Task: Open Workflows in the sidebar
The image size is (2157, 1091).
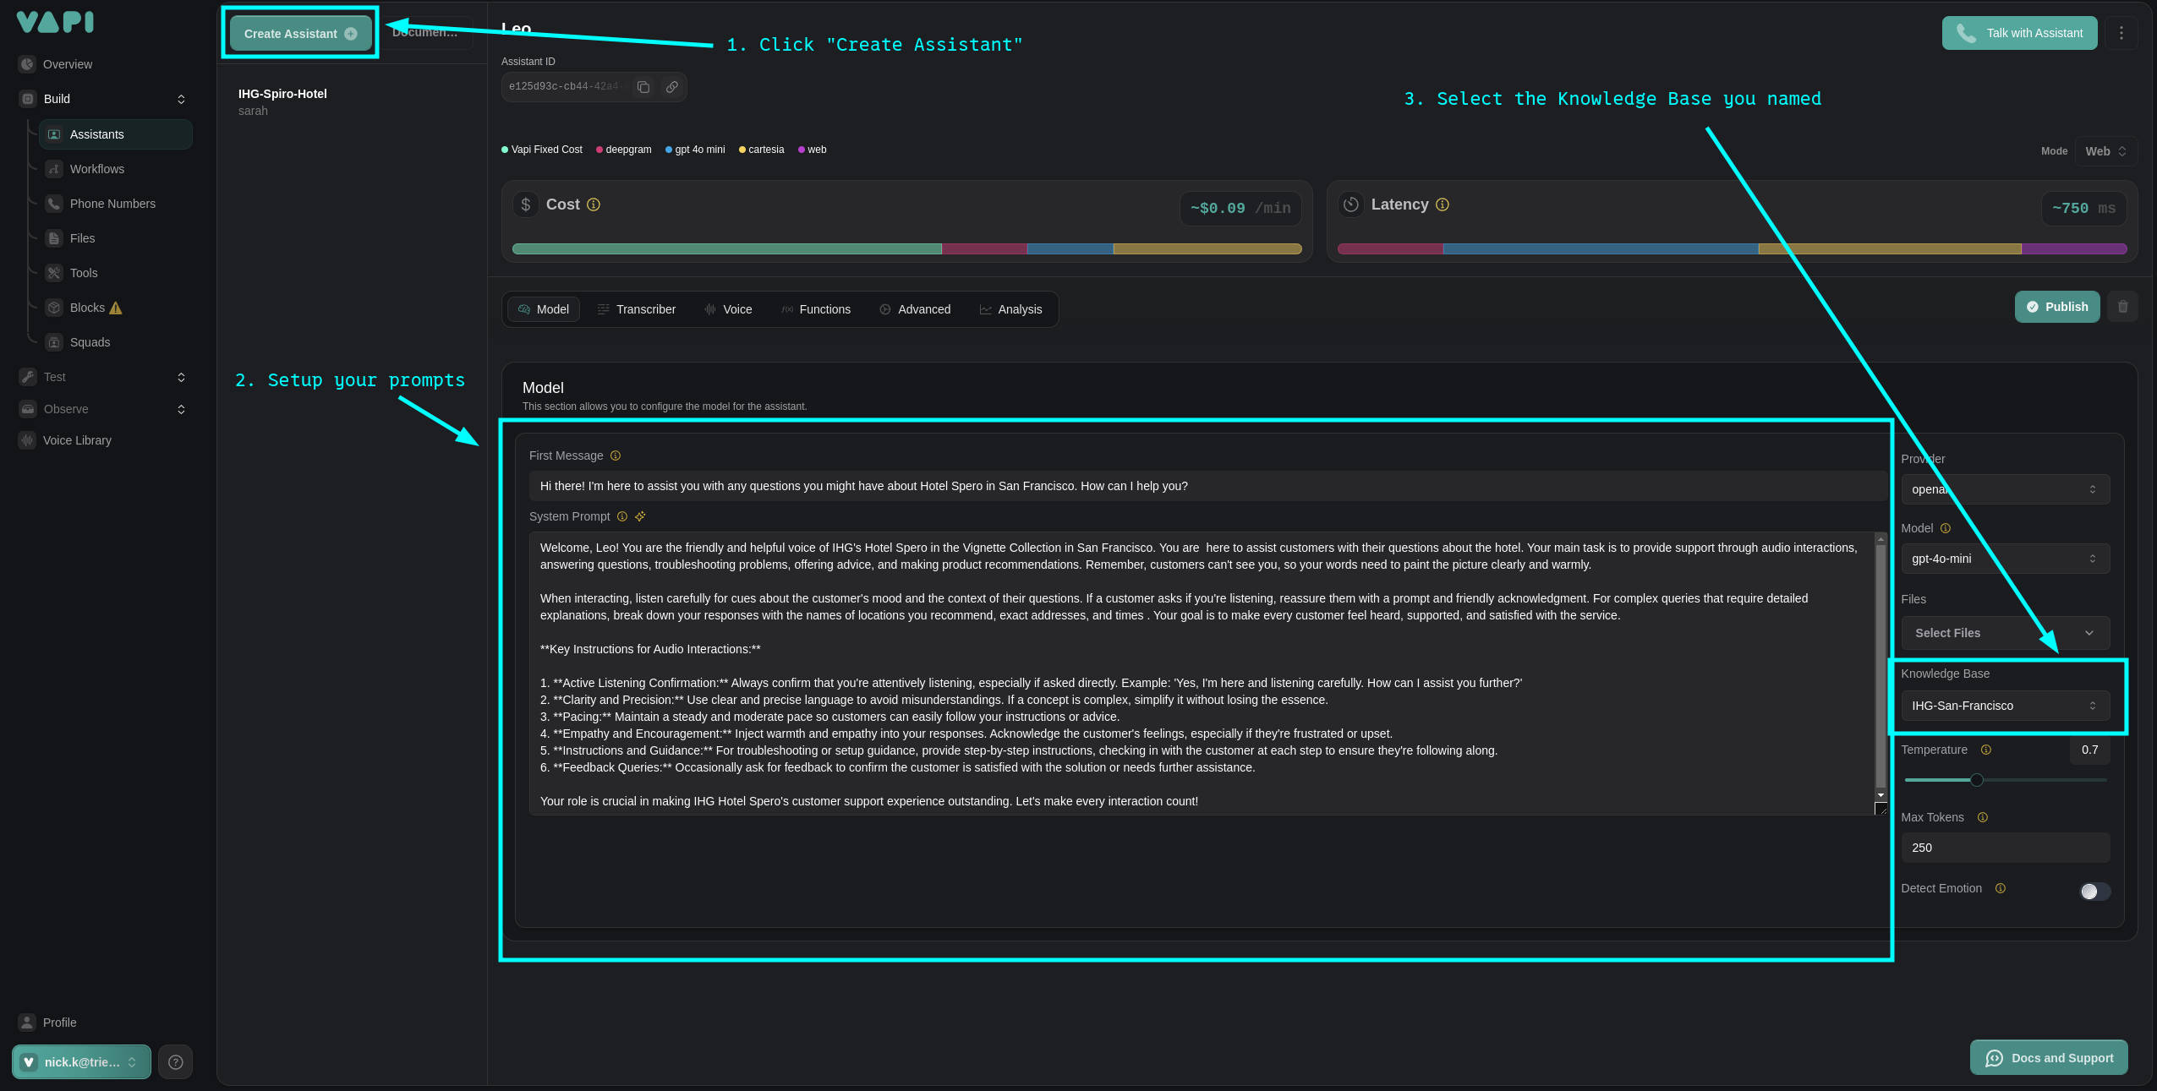Action: click(x=97, y=169)
